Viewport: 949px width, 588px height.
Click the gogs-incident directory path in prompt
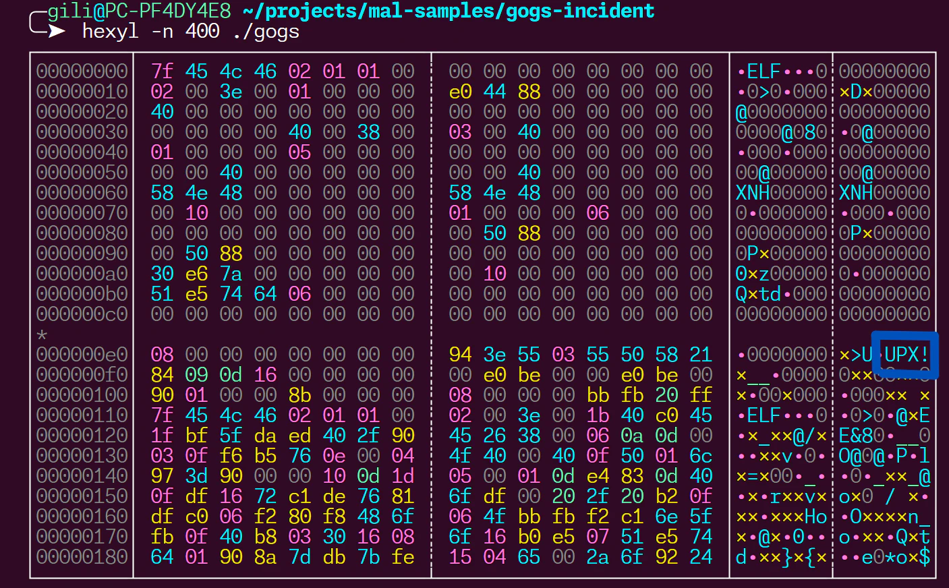(x=449, y=11)
